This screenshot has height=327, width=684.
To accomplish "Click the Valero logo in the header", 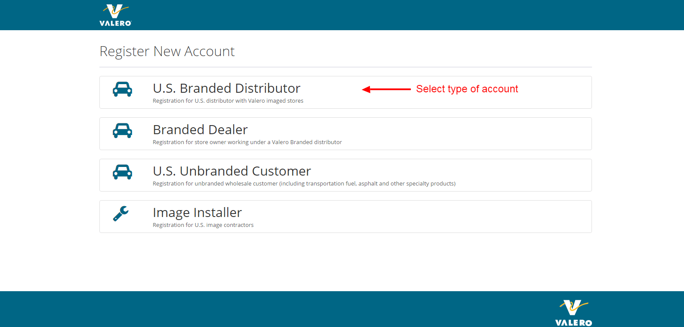I will pyautogui.click(x=115, y=16).
